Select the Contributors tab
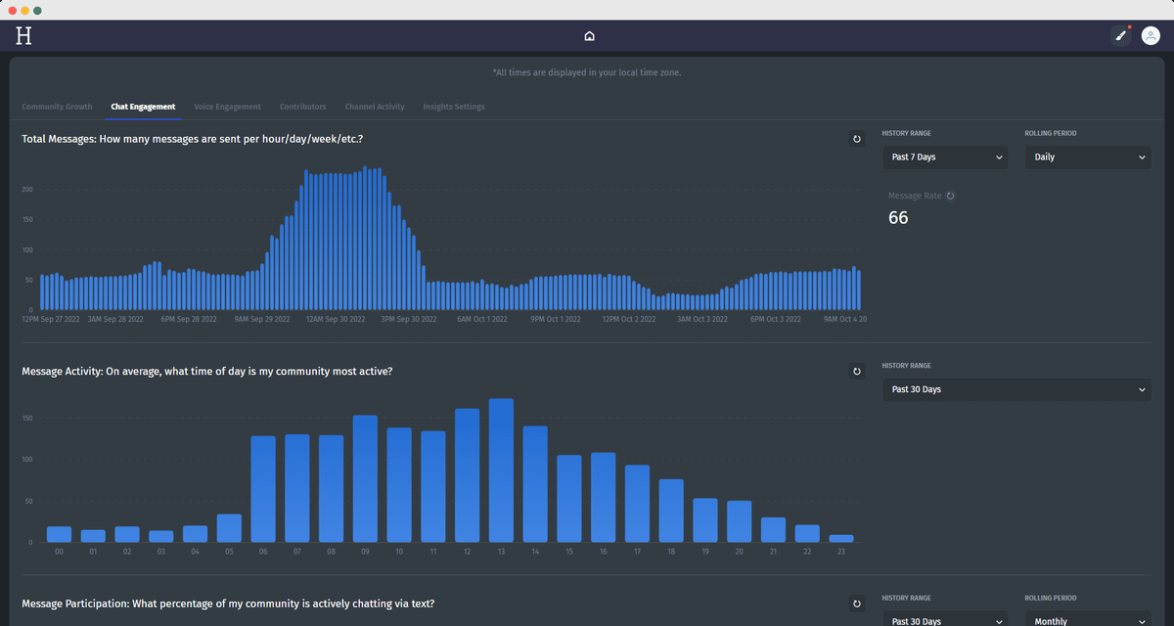1174x626 pixels. tap(302, 107)
